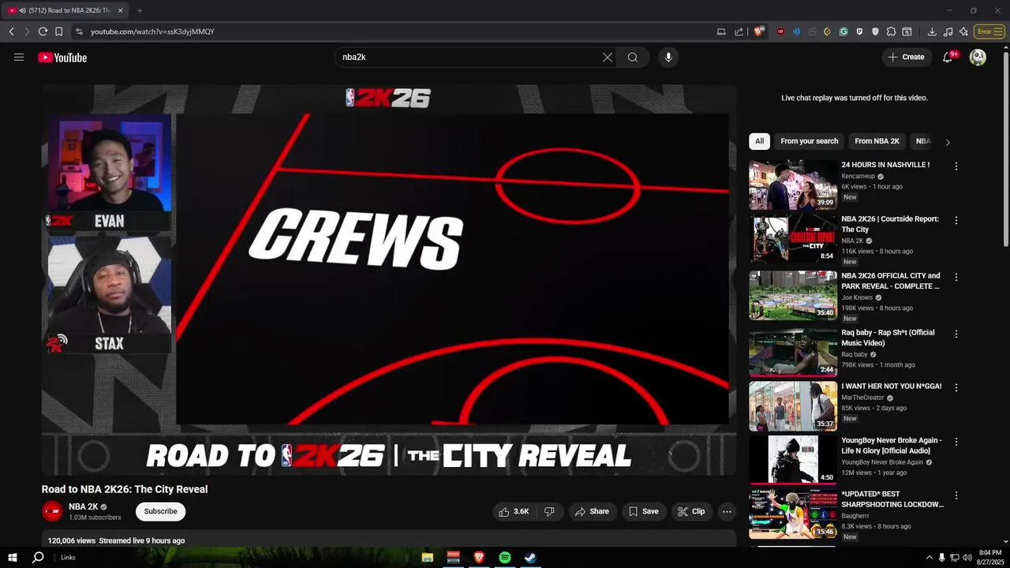This screenshot has width=1010, height=568.
Task: Dislike the video with the thumbs-down icon
Action: click(549, 511)
